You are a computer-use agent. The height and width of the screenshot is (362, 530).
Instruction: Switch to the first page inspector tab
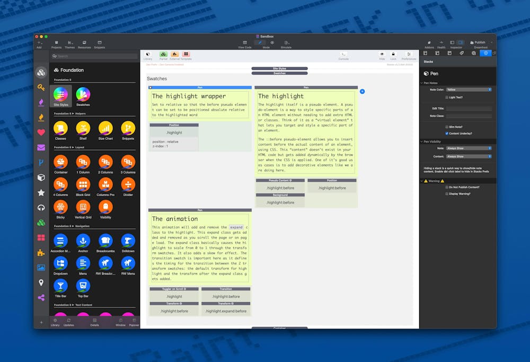click(426, 53)
